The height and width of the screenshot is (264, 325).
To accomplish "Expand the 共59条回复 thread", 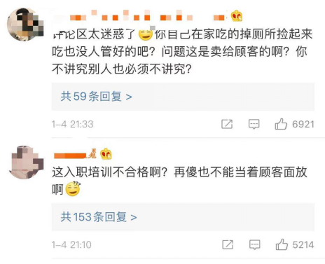I will pos(96,96).
